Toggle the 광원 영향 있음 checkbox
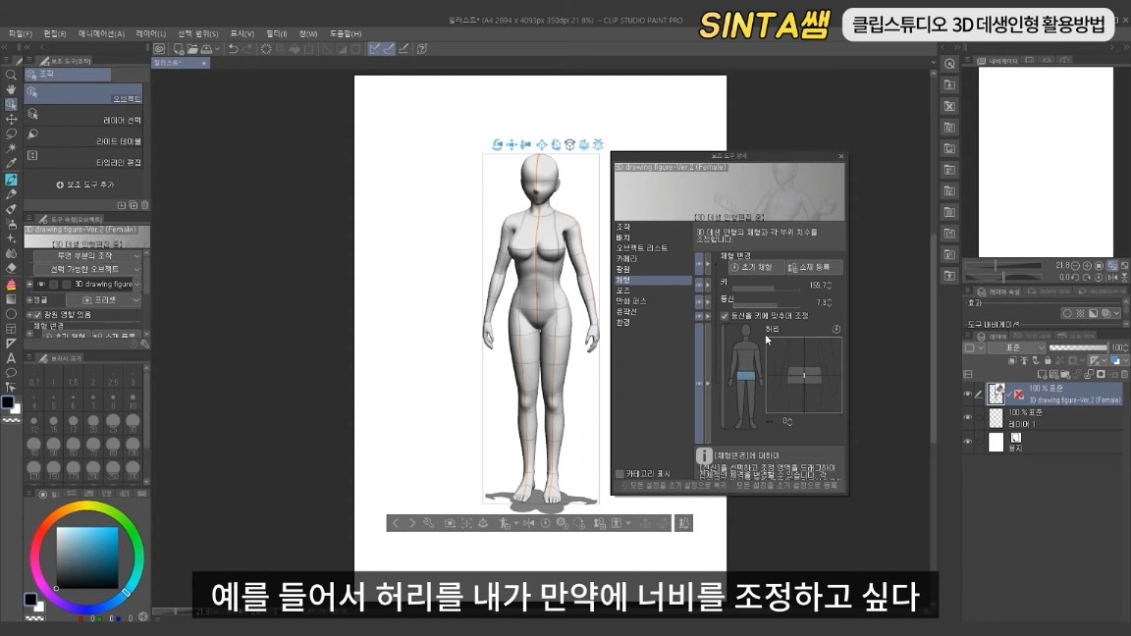Viewport: 1131px width, 636px height. [37, 314]
